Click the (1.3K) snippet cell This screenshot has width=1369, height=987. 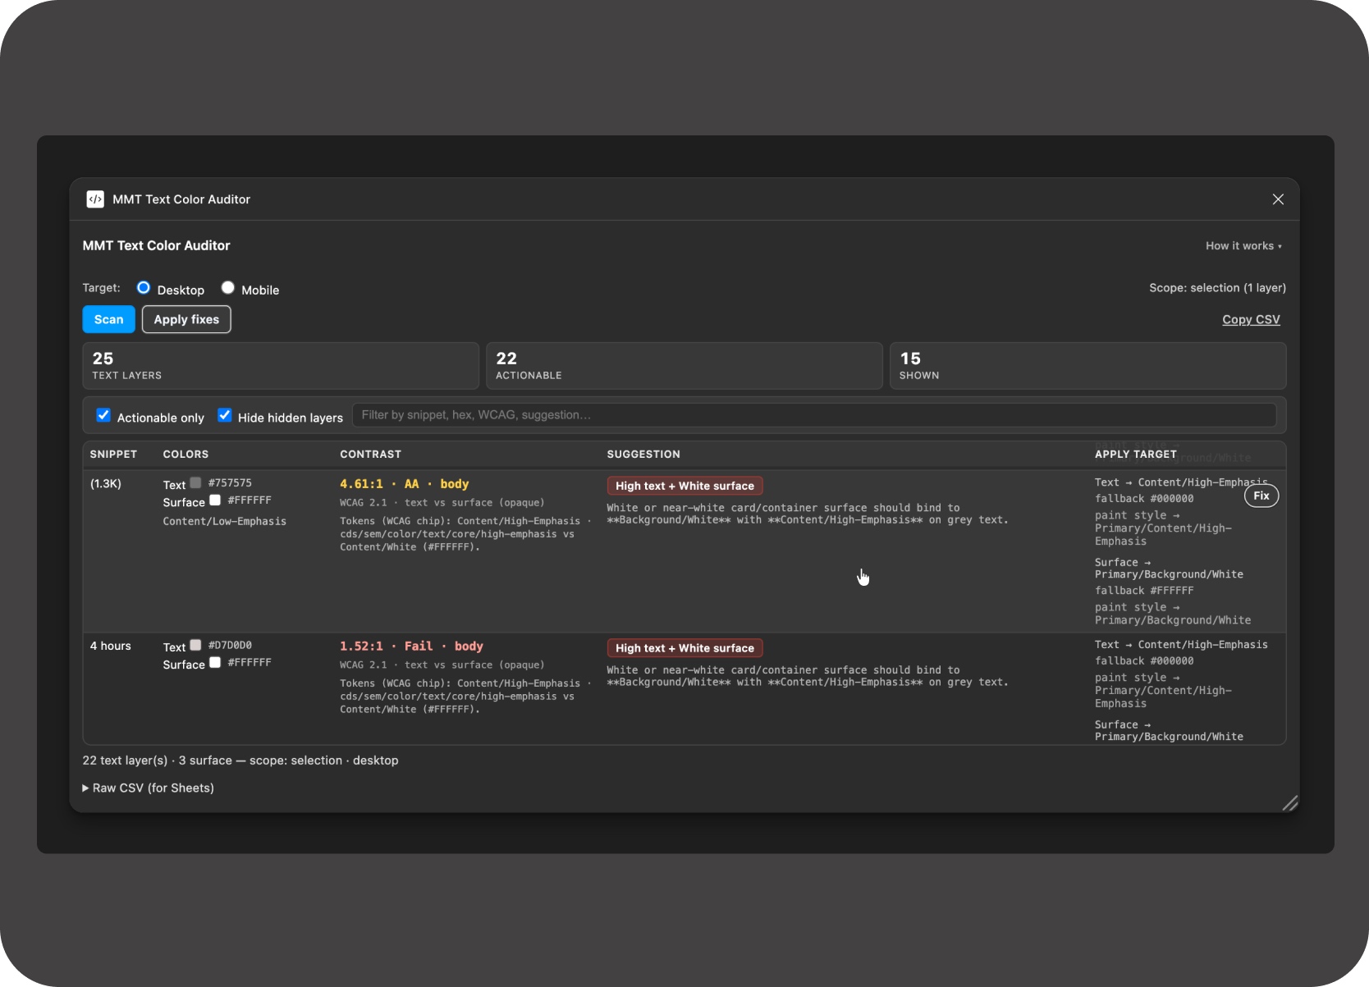[x=106, y=484]
